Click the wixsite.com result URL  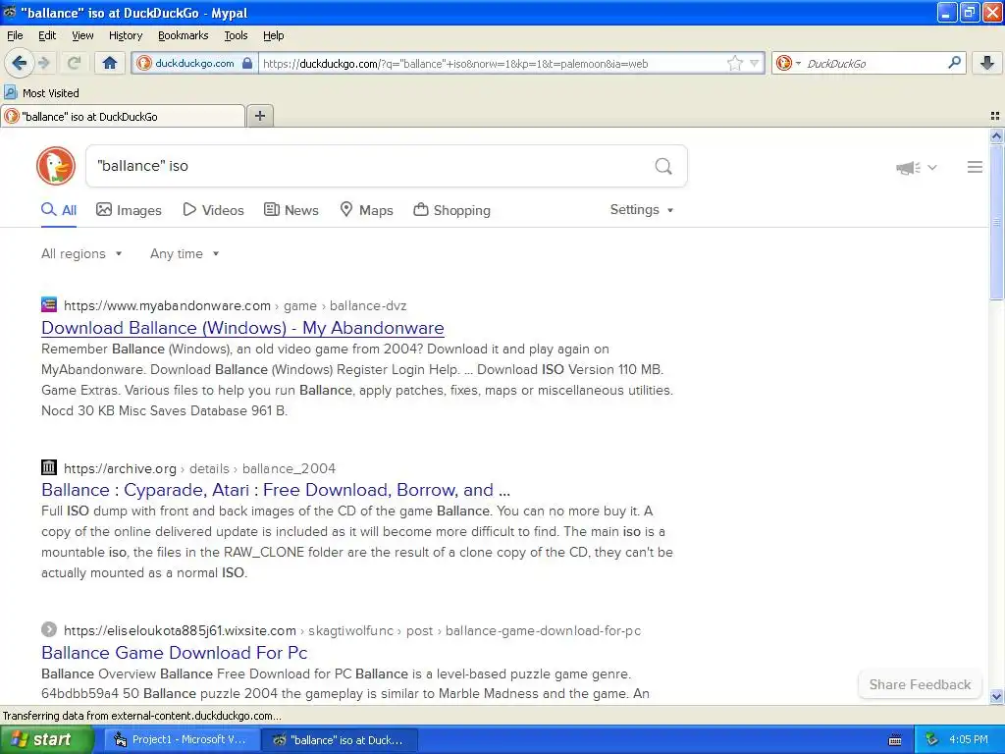tap(352, 631)
